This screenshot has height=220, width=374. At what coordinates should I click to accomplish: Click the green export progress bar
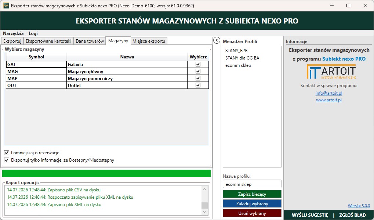[x=106, y=173]
